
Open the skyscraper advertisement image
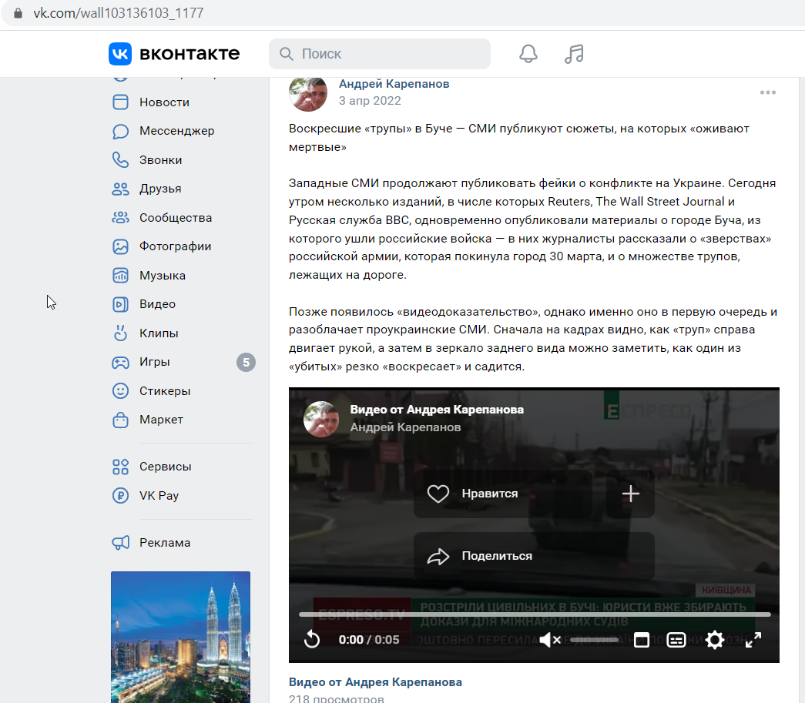point(181,637)
